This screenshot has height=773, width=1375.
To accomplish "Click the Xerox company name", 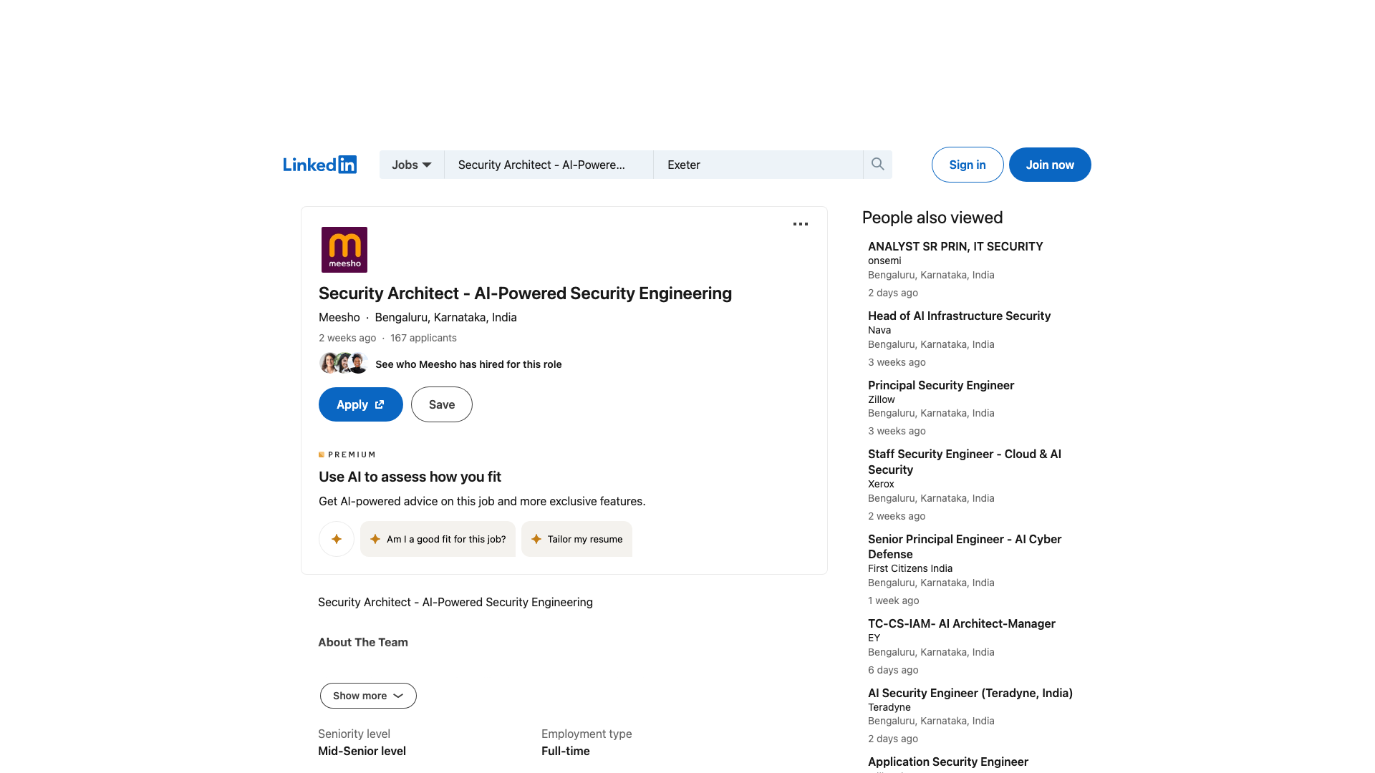I will (x=881, y=484).
